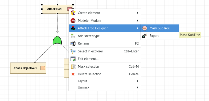Expand the Modeler Module submenu arrow
Screen dimensions: 209x101
[x=138, y=21]
